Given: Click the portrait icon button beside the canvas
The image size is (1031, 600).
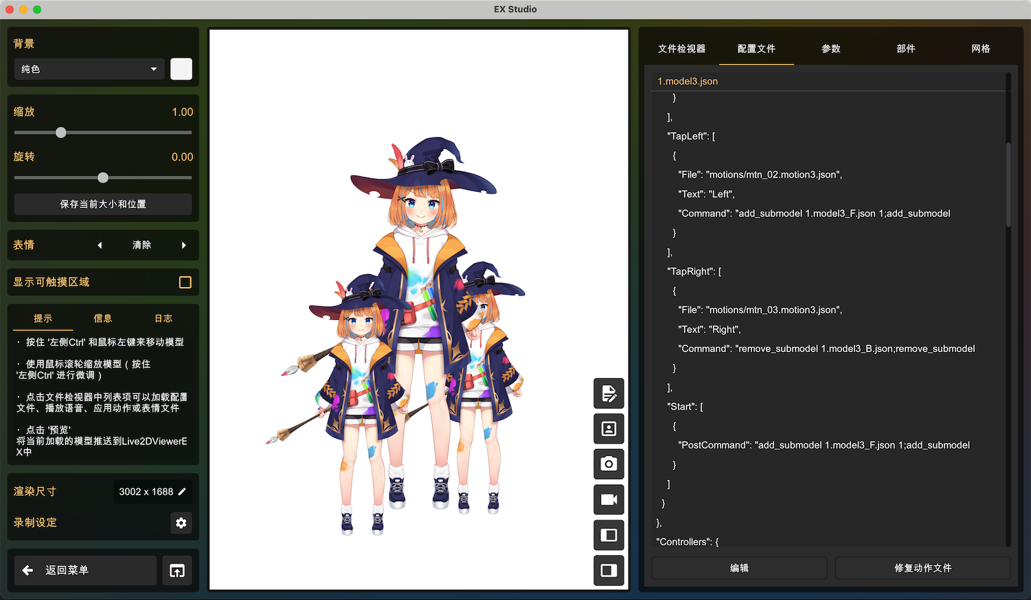Looking at the screenshot, I should (x=609, y=429).
